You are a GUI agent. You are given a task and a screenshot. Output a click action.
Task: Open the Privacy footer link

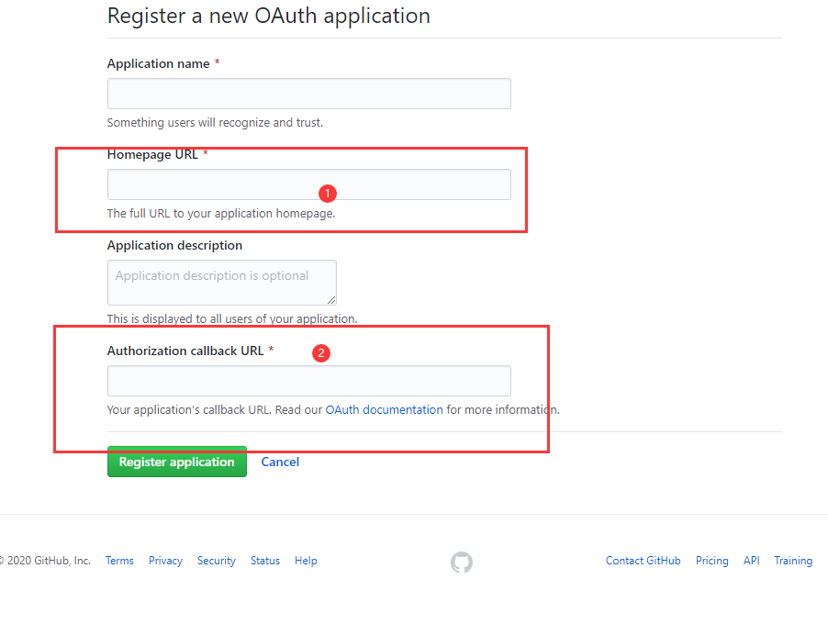tap(165, 561)
